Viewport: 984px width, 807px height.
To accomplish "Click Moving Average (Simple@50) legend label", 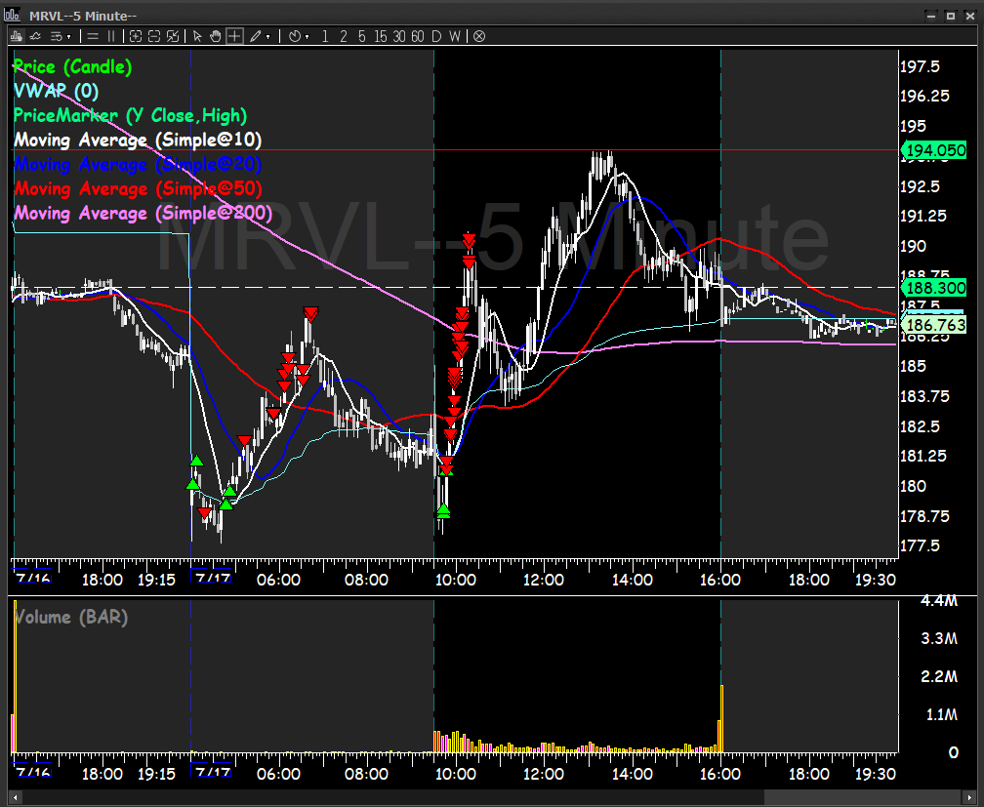I will [x=138, y=189].
